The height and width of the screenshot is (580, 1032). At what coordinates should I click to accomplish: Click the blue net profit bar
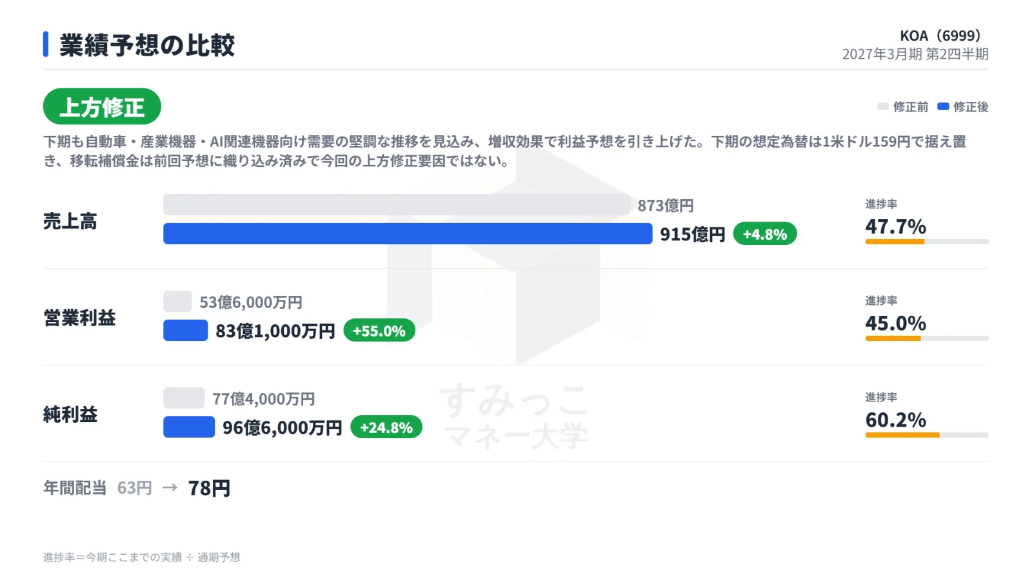point(189,427)
